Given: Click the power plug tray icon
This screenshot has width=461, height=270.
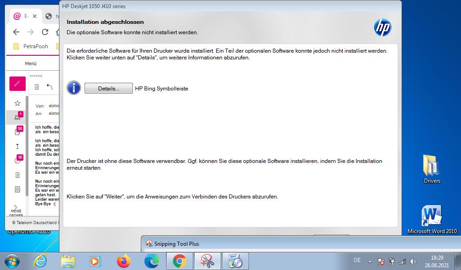Looking at the screenshot, I should click(391, 261).
